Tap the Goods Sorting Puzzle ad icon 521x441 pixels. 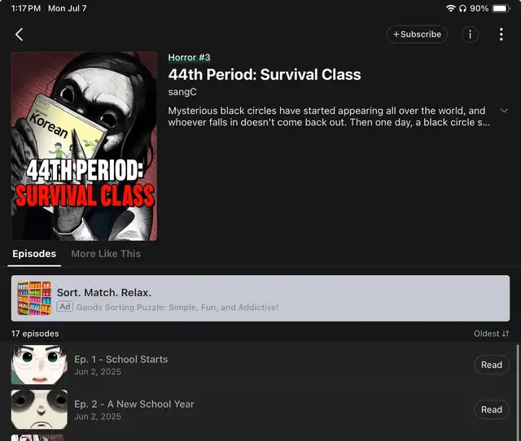(34, 298)
